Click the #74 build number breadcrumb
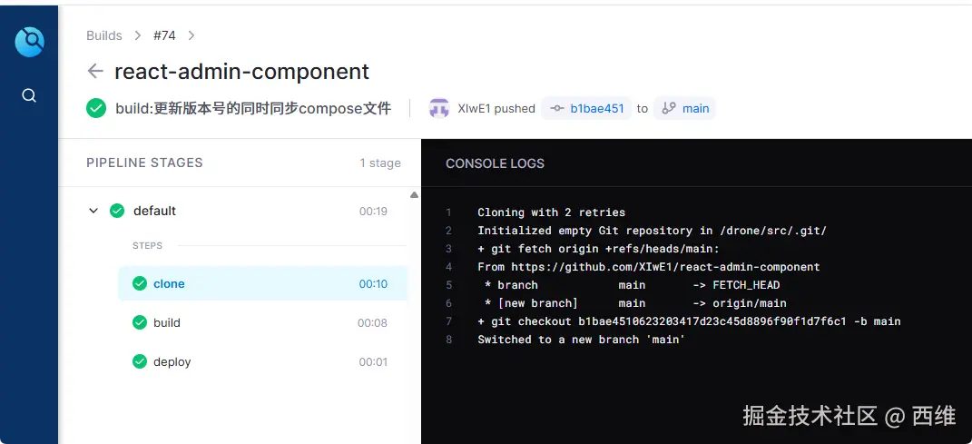The width and height of the screenshot is (972, 444). [x=164, y=35]
